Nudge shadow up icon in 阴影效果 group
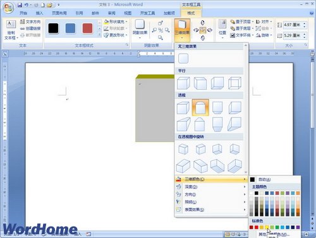Viewport: 316px width, 238px height. [161, 23]
